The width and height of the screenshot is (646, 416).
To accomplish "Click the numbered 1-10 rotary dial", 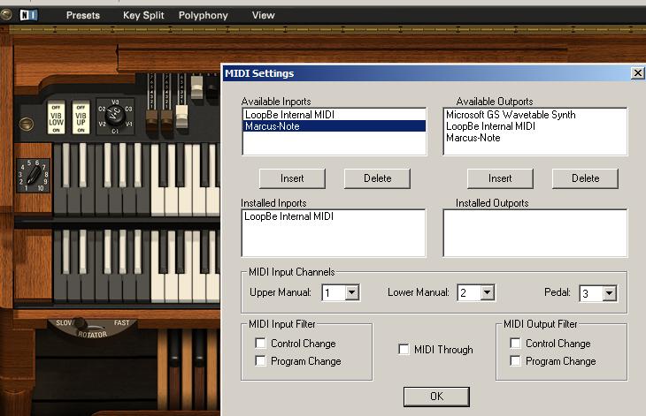I will click(34, 176).
